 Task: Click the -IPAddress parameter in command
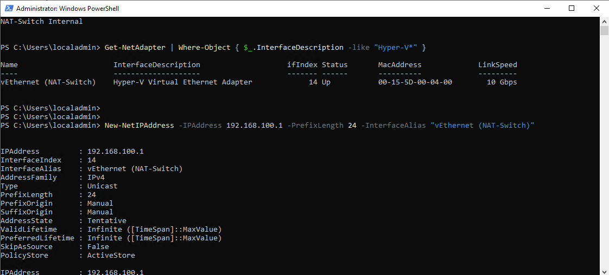coord(200,126)
